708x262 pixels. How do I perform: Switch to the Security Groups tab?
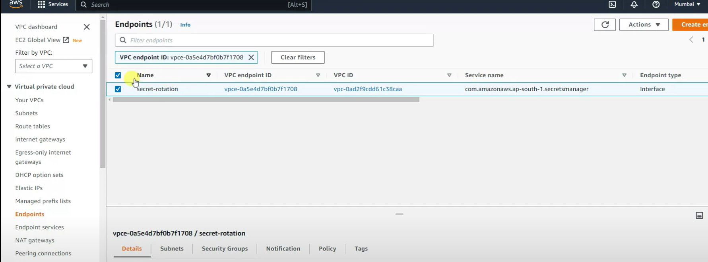pyautogui.click(x=225, y=249)
